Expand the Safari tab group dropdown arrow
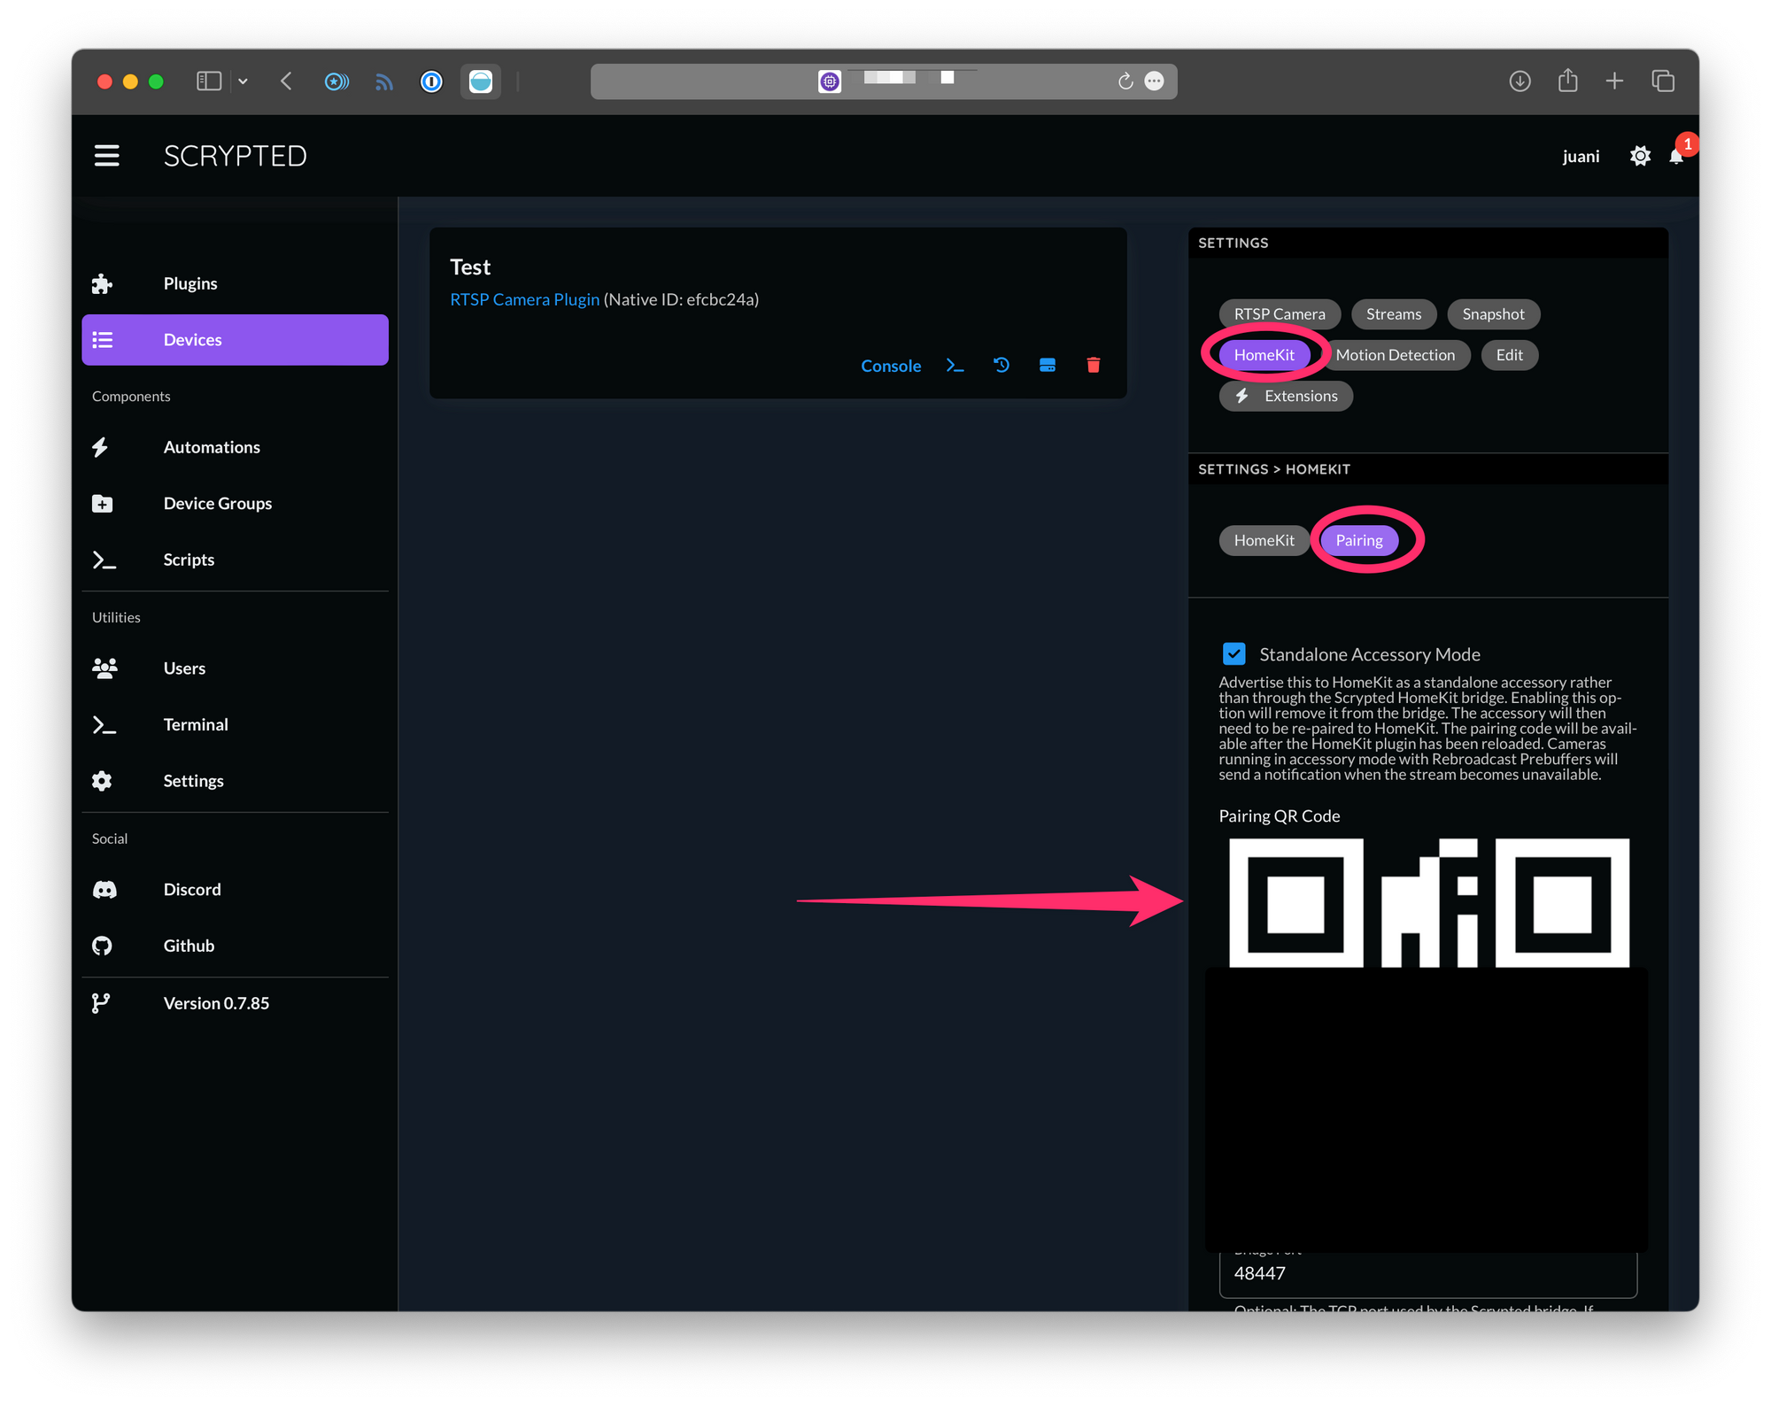Screen dimensions: 1771x1406 point(243,81)
